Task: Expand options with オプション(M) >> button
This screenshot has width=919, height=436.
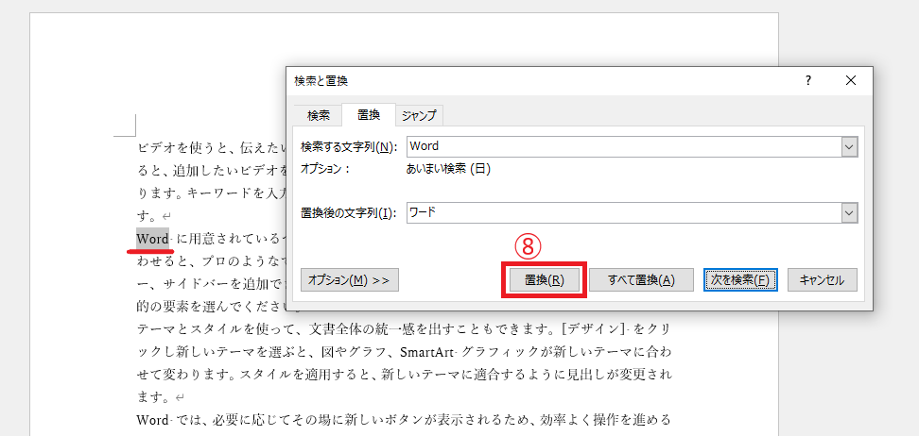Action: click(350, 280)
